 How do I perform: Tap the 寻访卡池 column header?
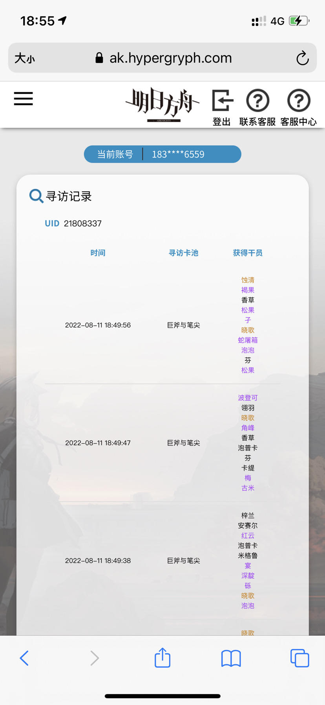pyautogui.click(x=183, y=253)
